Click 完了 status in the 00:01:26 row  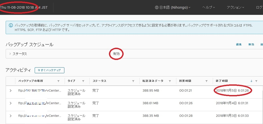(96, 103)
